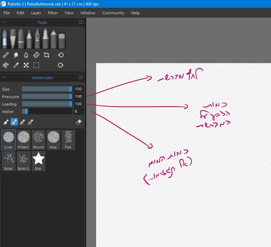Open the Watercolor panel hamburger menu

tap(81, 77)
